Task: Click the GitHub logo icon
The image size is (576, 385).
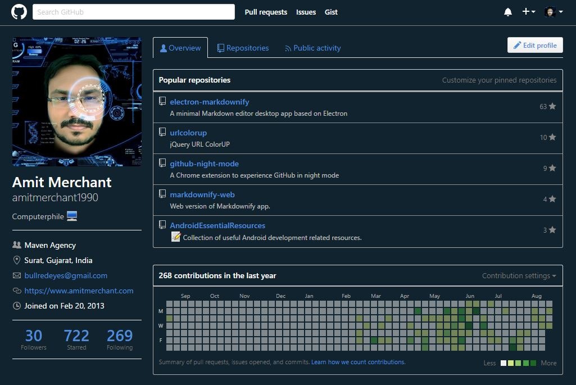Action: pyautogui.click(x=19, y=11)
